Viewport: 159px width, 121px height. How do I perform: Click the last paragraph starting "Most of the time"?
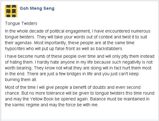(x=80, y=96)
